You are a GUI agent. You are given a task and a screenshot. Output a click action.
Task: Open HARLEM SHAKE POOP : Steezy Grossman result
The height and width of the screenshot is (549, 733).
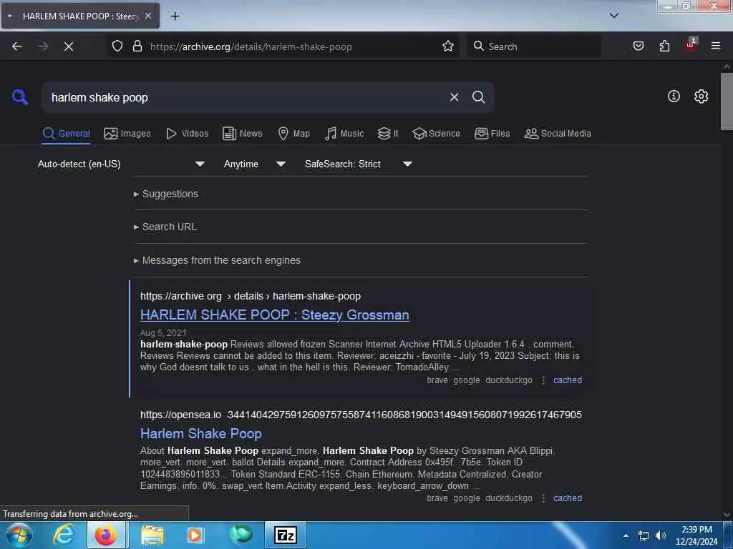pos(274,315)
